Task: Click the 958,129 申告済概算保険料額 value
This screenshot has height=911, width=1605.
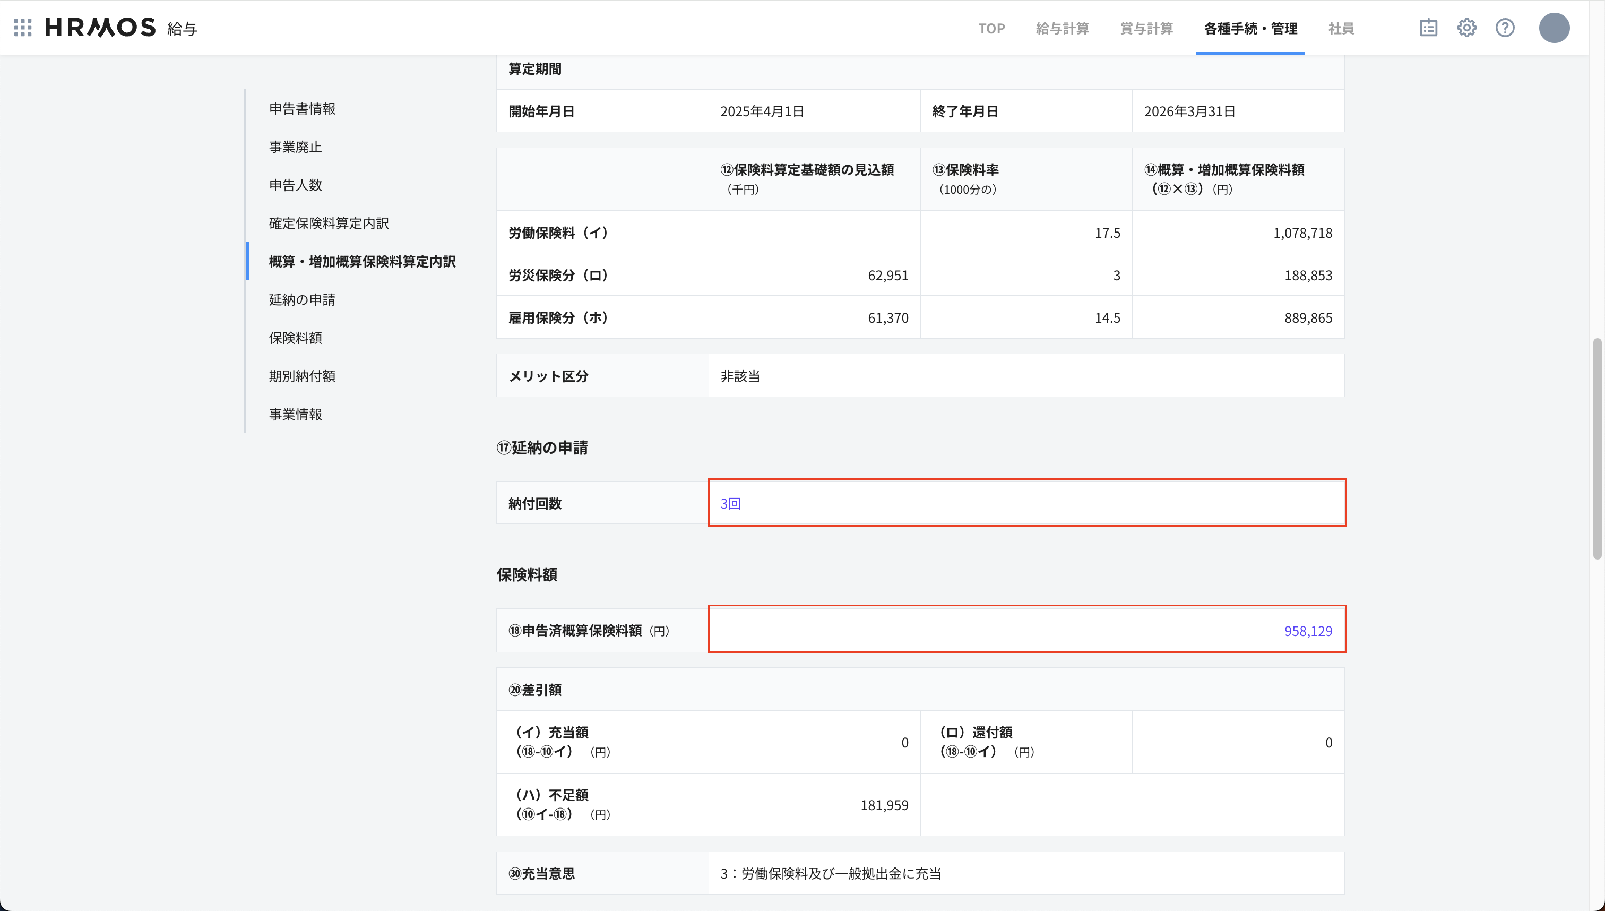Action: [x=1307, y=631]
